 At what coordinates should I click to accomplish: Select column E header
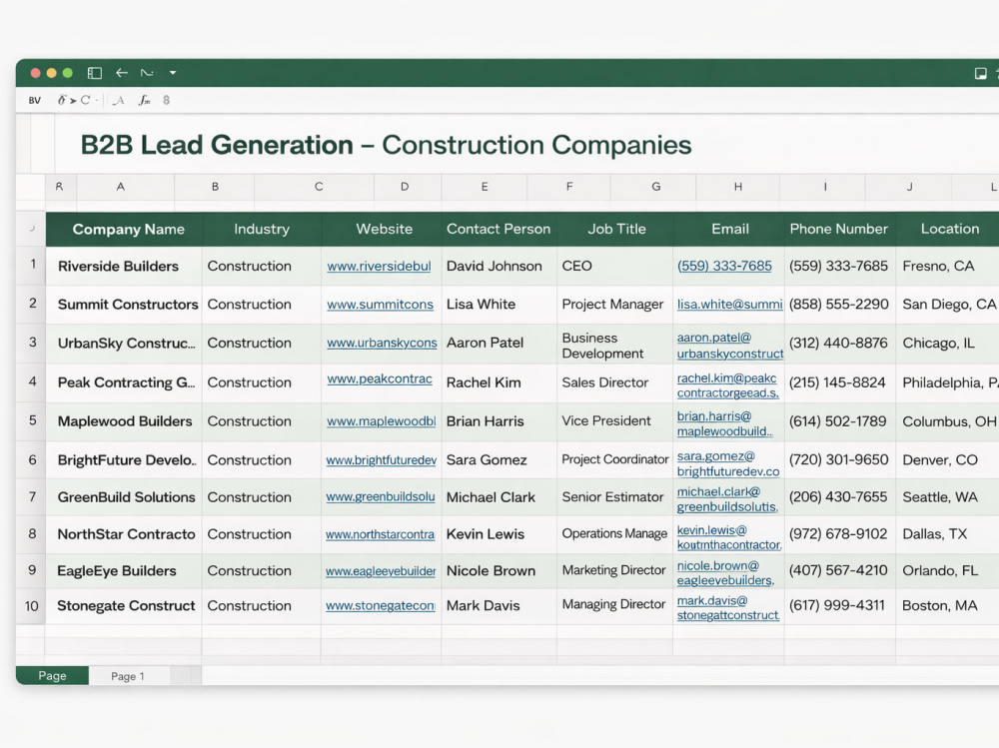[485, 187]
